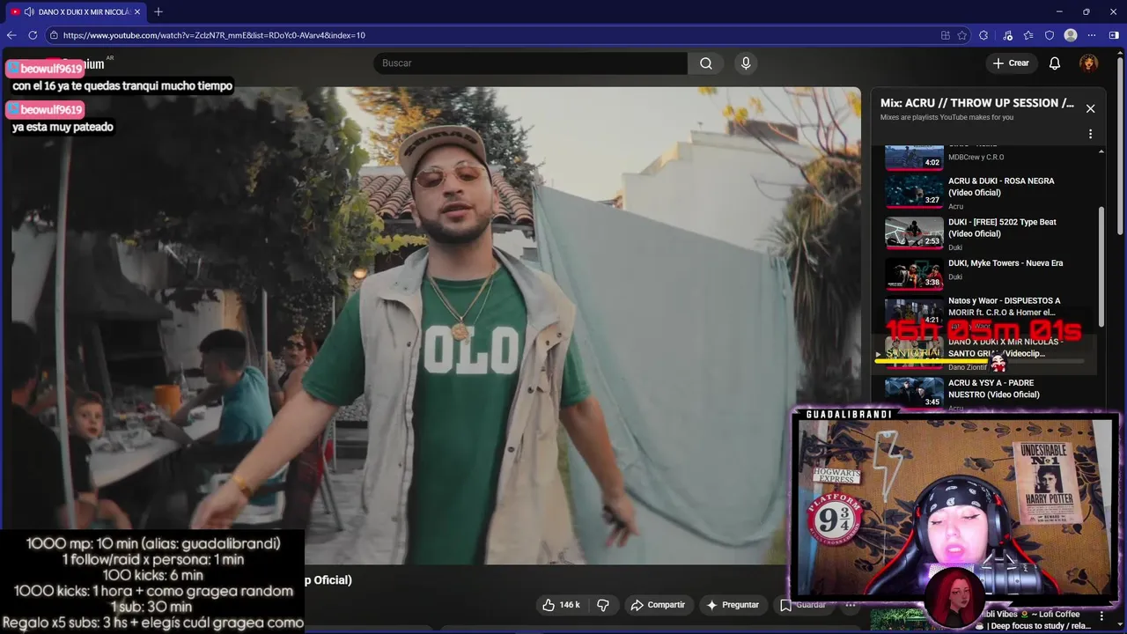Go back with the browser back arrow
This screenshot has width=1127, height=634.
click(x=11, y=35)
